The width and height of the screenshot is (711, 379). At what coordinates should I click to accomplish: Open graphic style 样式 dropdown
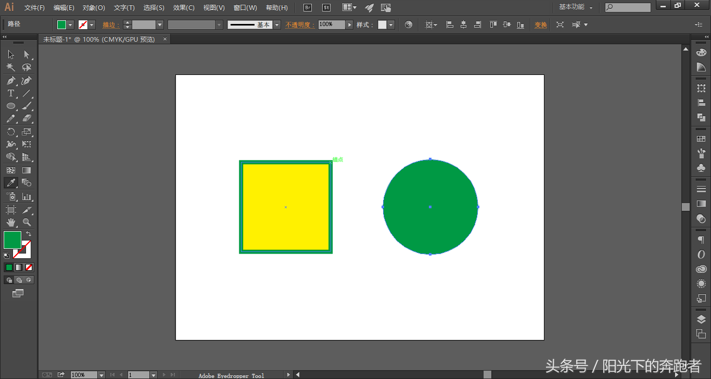coord(391,24)
